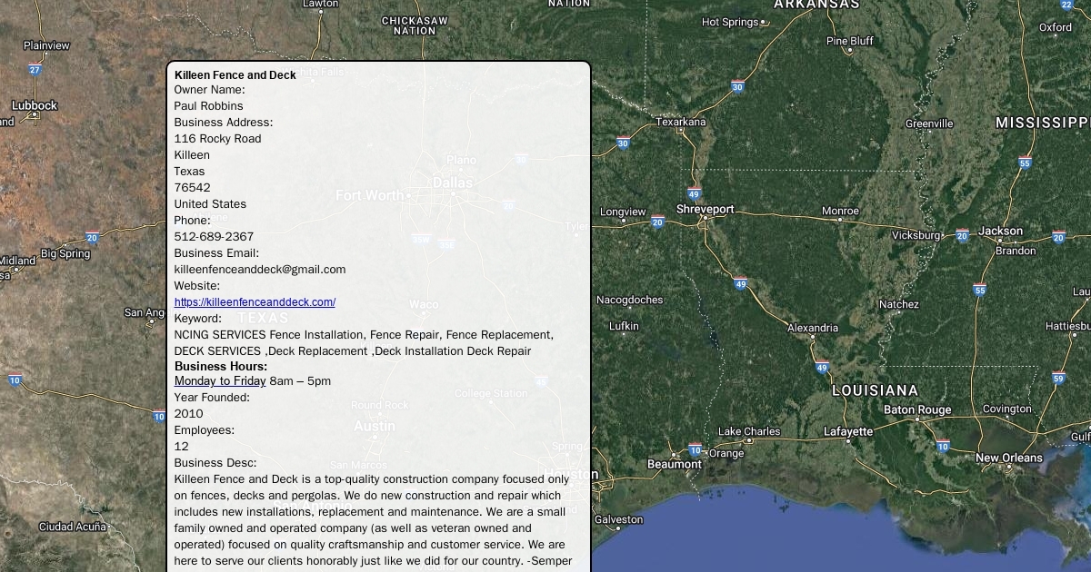Select the Galveston city label
Image resolution: width=1091 pixels, height=572 pixels.
coord(618,520)
